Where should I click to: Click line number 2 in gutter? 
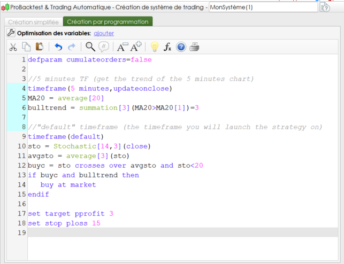click(24, 69)
